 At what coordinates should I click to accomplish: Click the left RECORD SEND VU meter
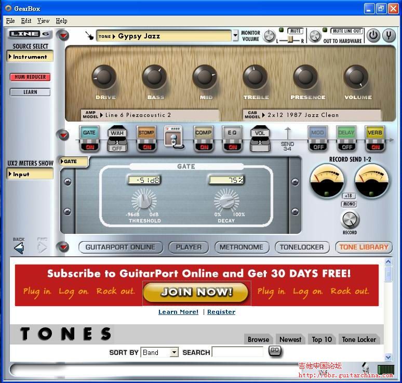327,181
